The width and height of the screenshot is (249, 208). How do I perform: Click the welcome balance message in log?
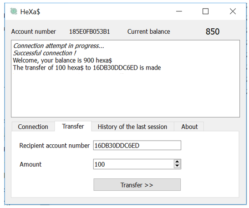tap(62, 61)
